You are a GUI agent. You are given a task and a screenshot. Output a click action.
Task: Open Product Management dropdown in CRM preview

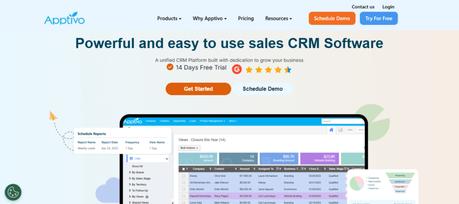212,121
